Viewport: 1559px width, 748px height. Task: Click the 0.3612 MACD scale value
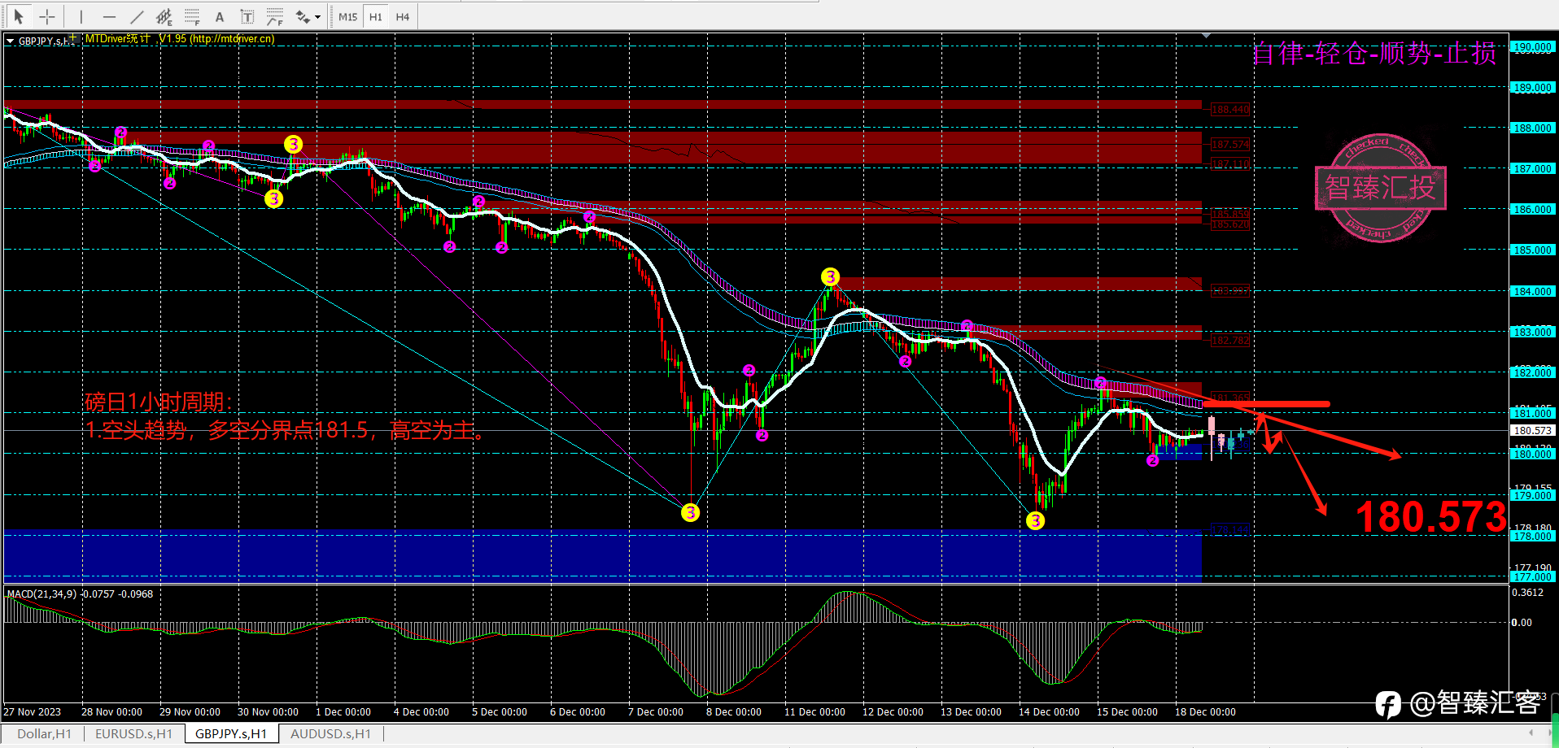(1527, 593)
